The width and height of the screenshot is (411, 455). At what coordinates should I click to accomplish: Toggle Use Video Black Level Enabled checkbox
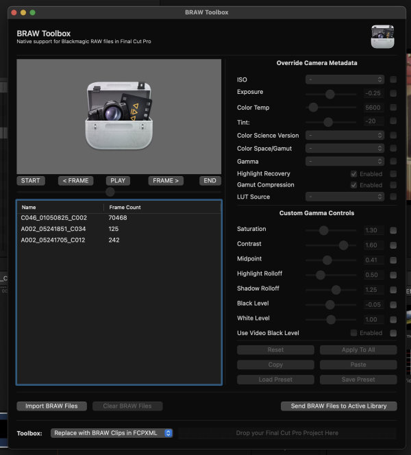(353, 333)
